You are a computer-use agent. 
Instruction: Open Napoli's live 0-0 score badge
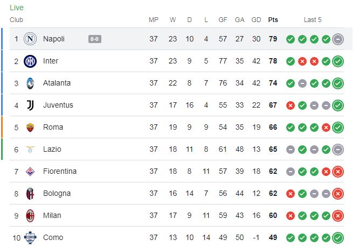(95, 39)
